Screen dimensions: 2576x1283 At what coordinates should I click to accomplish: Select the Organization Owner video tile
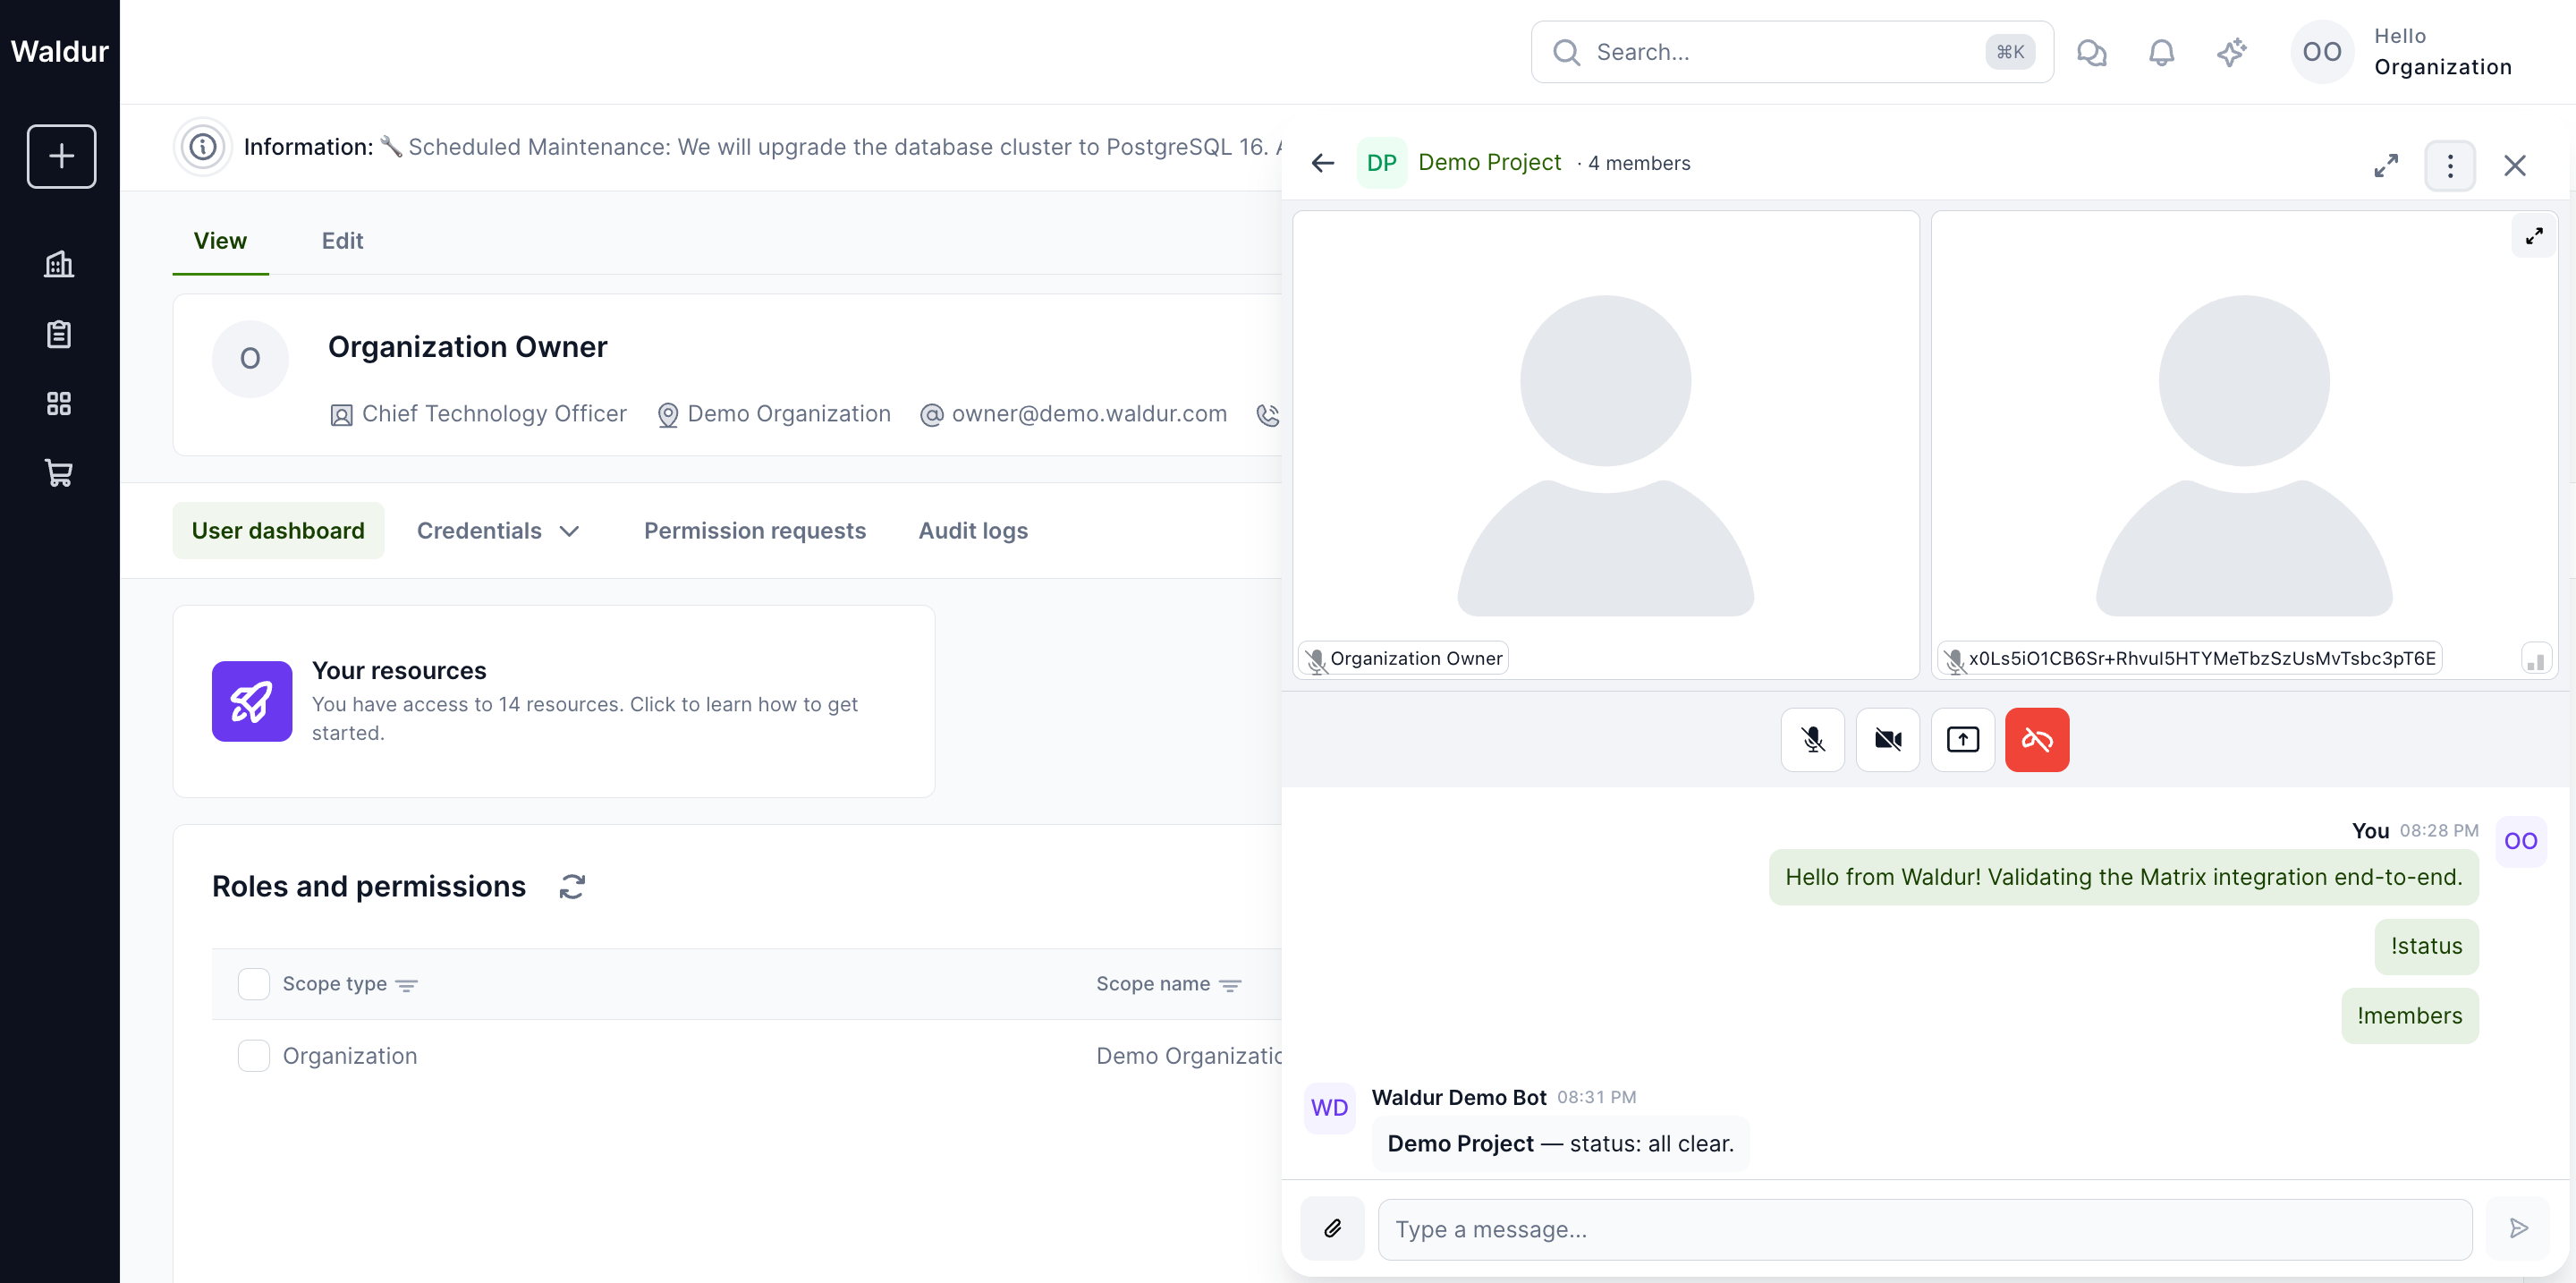(x=1606, y=445)
